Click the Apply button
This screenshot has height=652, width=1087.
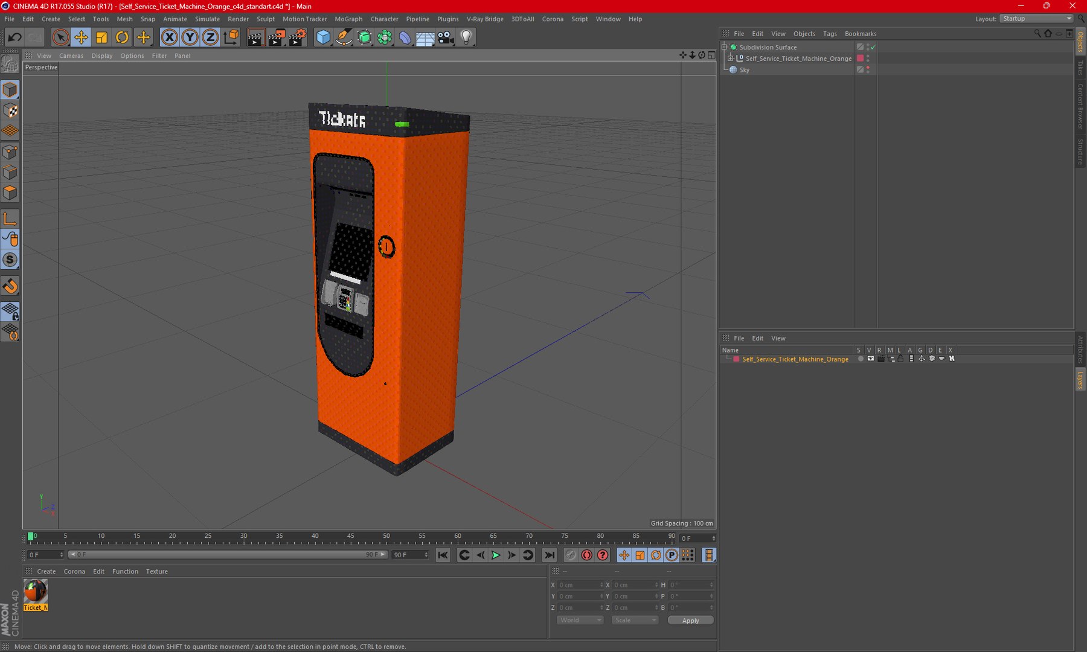(690, 620)
